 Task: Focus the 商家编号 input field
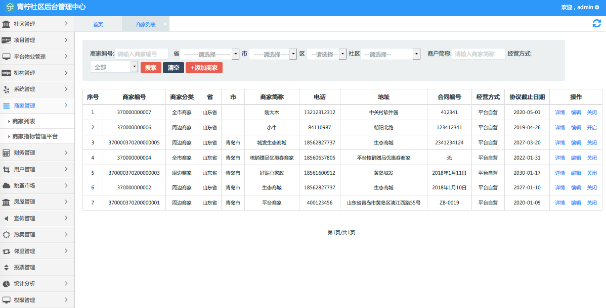pos(142,54)
